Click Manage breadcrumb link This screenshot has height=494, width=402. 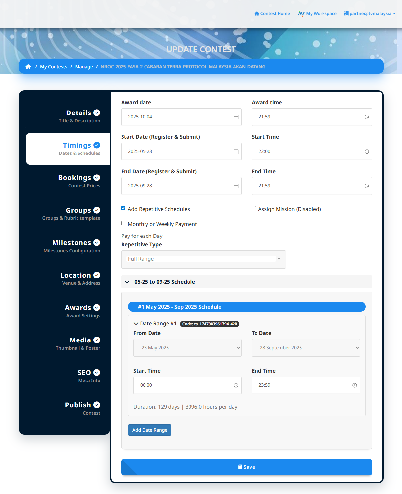click(x=84, y=67)
